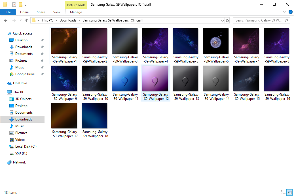Screen dimensions: 294x196
Task: Expand the chevron after This PC breadcrumb
Action: pyautogui.click(x=56, y=20)
